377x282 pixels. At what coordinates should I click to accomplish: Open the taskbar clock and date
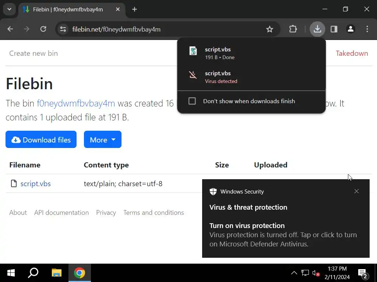[337, 273]
